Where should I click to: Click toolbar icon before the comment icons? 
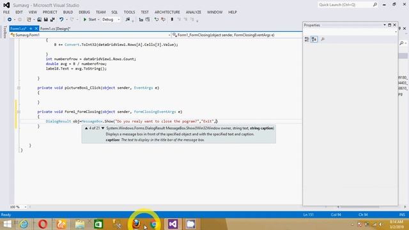tap(148, 20)
